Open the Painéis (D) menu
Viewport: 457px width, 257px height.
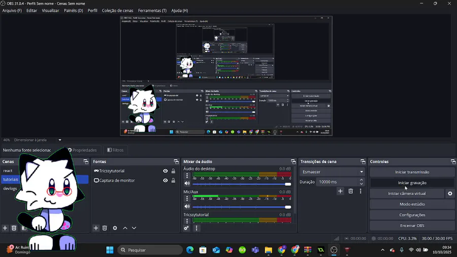tap(74, 11)
